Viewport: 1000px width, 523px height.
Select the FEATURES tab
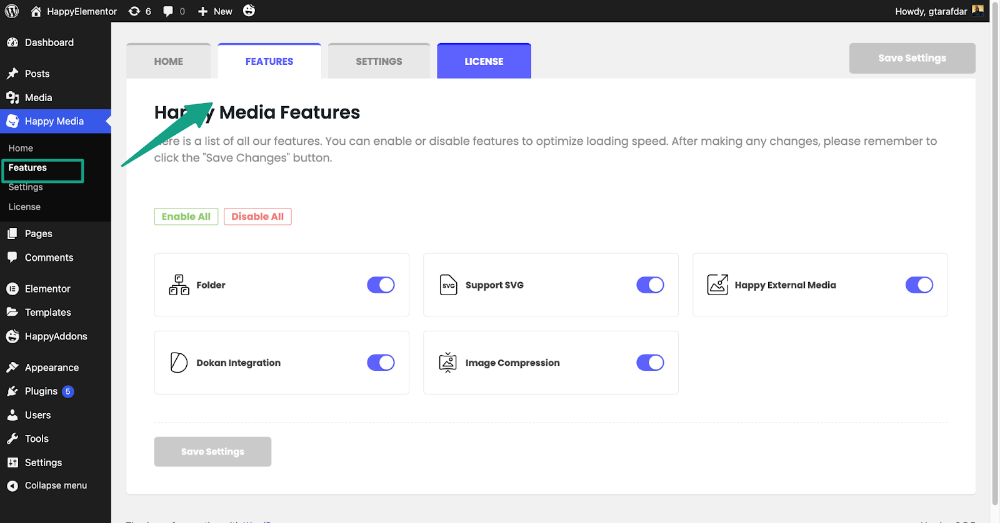(269, 61)
